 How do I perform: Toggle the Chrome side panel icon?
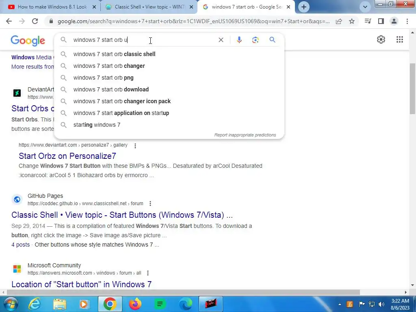tap(381, 21)
